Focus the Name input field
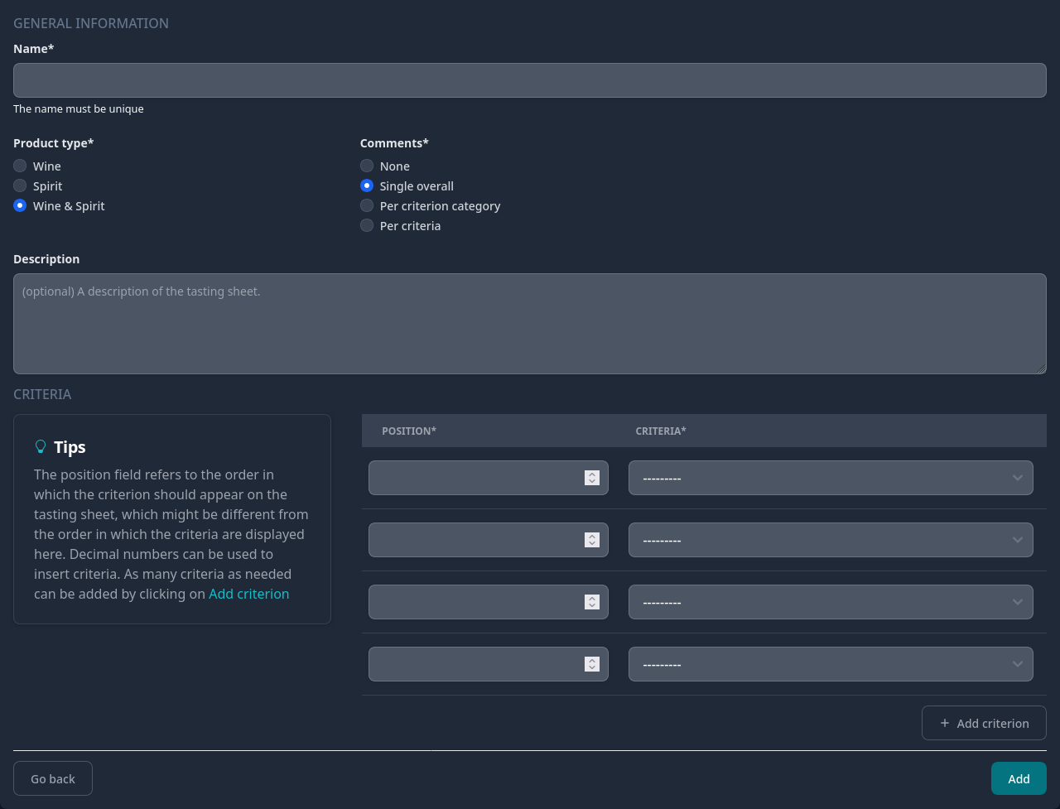1060x809 pixels. tap(530, 80)
